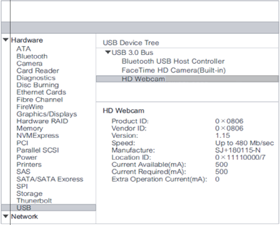Select the highlighted USB sidebar item

pyautogui.click(x=24, y=208)
